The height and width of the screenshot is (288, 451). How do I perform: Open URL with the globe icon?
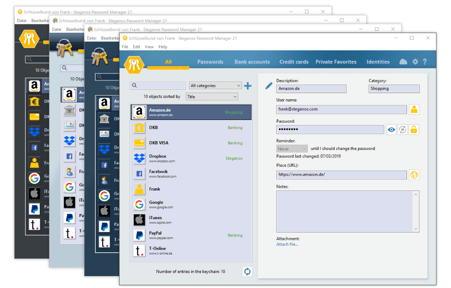[x=414, y=175]
